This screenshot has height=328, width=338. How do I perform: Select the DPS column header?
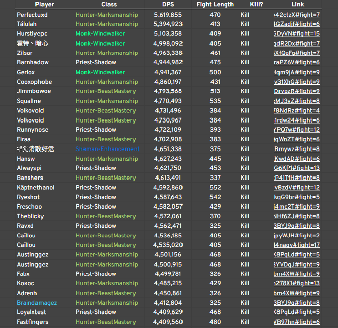(168, 4)
